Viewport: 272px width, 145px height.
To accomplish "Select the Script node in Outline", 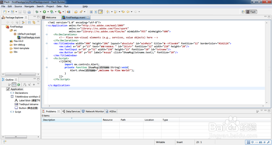I will click(x=18, y=112).
